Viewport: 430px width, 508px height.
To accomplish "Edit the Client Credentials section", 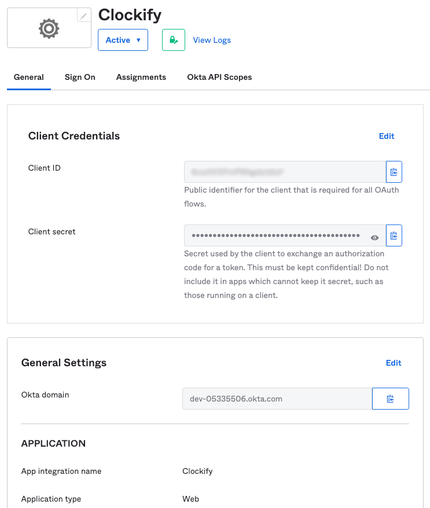I will pos(386,136).
